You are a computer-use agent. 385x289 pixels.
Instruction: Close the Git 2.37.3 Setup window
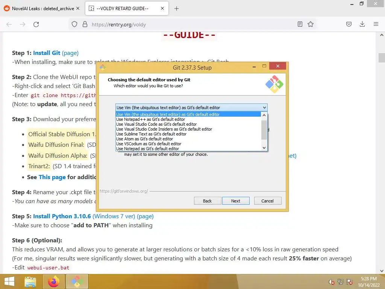pyautogui.click(x=277, y=66)
